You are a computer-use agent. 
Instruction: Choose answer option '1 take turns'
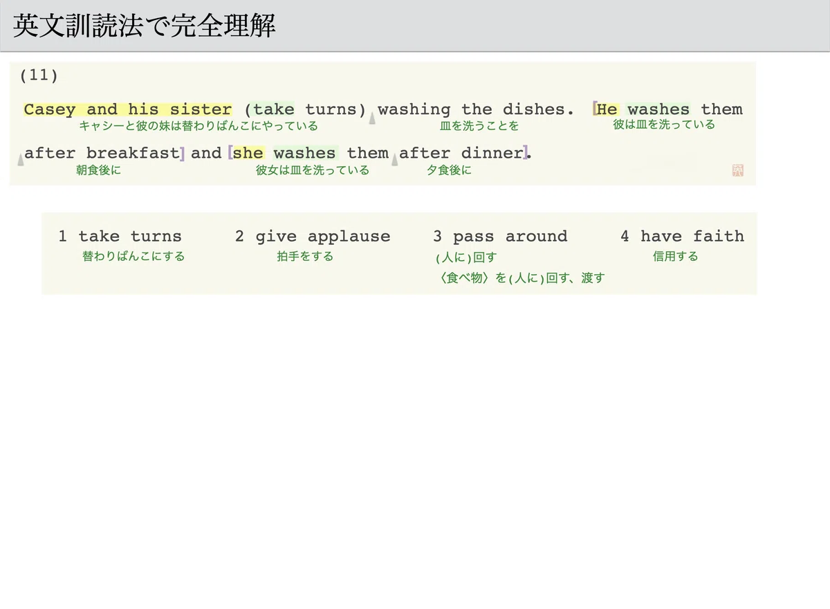click(120, 237)
